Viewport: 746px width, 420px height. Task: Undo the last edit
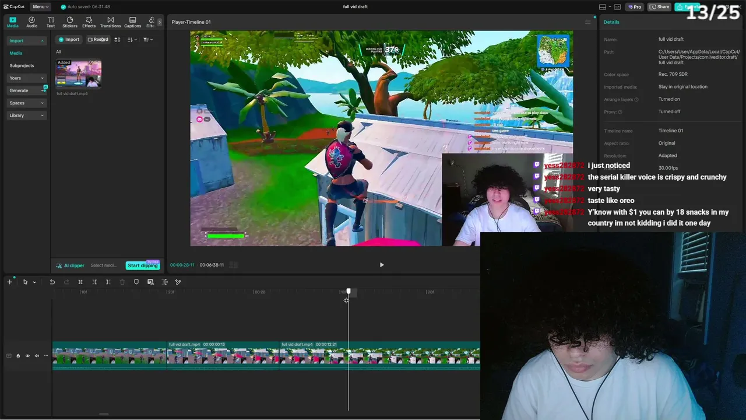[x=52, y=282]
